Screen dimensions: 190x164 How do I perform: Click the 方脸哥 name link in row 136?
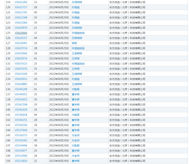[75, 89]
